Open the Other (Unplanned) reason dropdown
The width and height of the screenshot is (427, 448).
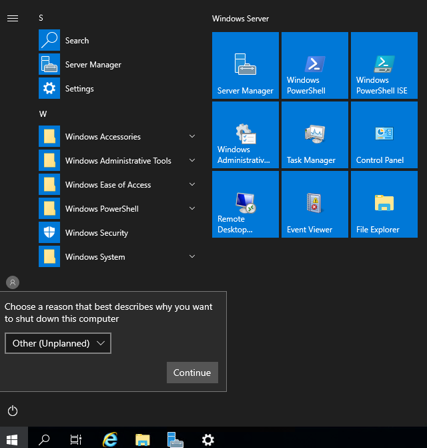(x=58, y=343)
